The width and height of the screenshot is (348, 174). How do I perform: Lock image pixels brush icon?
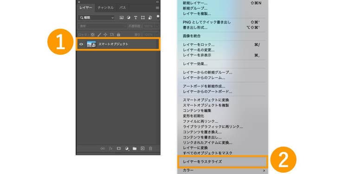click(x=99, y=35)
